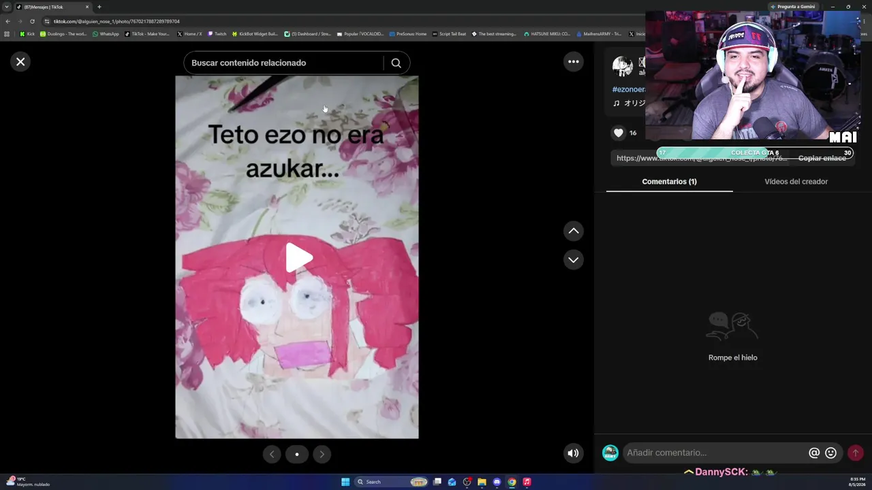Show the previous slide of the photo post
This screenshot has height=490, width=872.
point(272,455)
